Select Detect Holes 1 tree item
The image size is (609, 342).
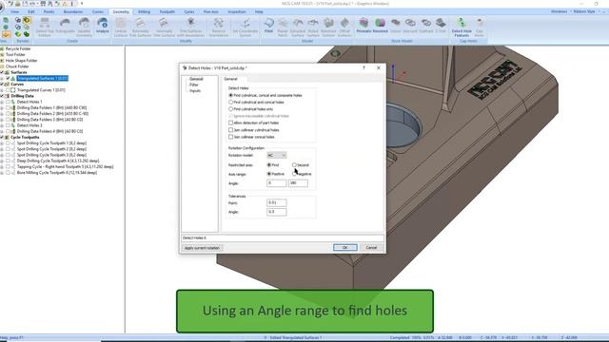click(x=29, y=102)
